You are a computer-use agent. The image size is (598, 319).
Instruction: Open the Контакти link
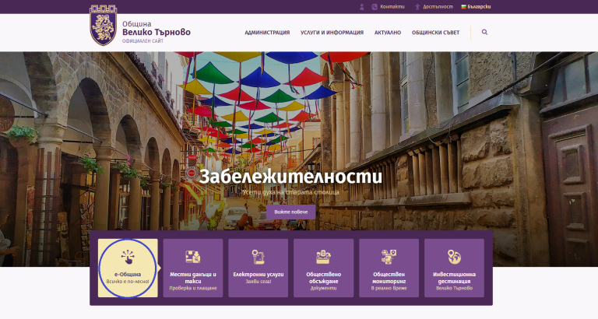392,7
